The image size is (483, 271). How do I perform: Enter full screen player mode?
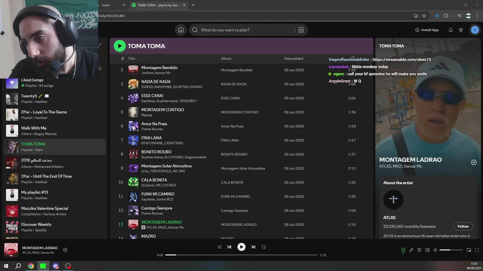point(477,250)
